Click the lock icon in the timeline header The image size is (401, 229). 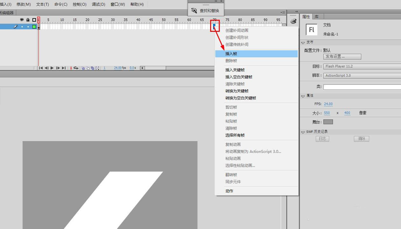(x=28, y=20)
